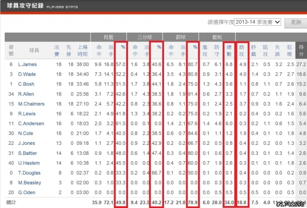Click the 背號 jersey number column header
The height and width of the screenshot is (208, 307).
tap(11, 51)
